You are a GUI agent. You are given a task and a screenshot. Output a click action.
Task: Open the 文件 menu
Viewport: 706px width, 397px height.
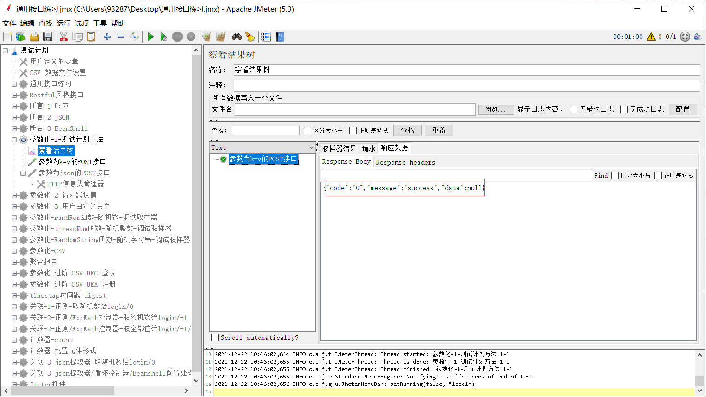point(9,23)
